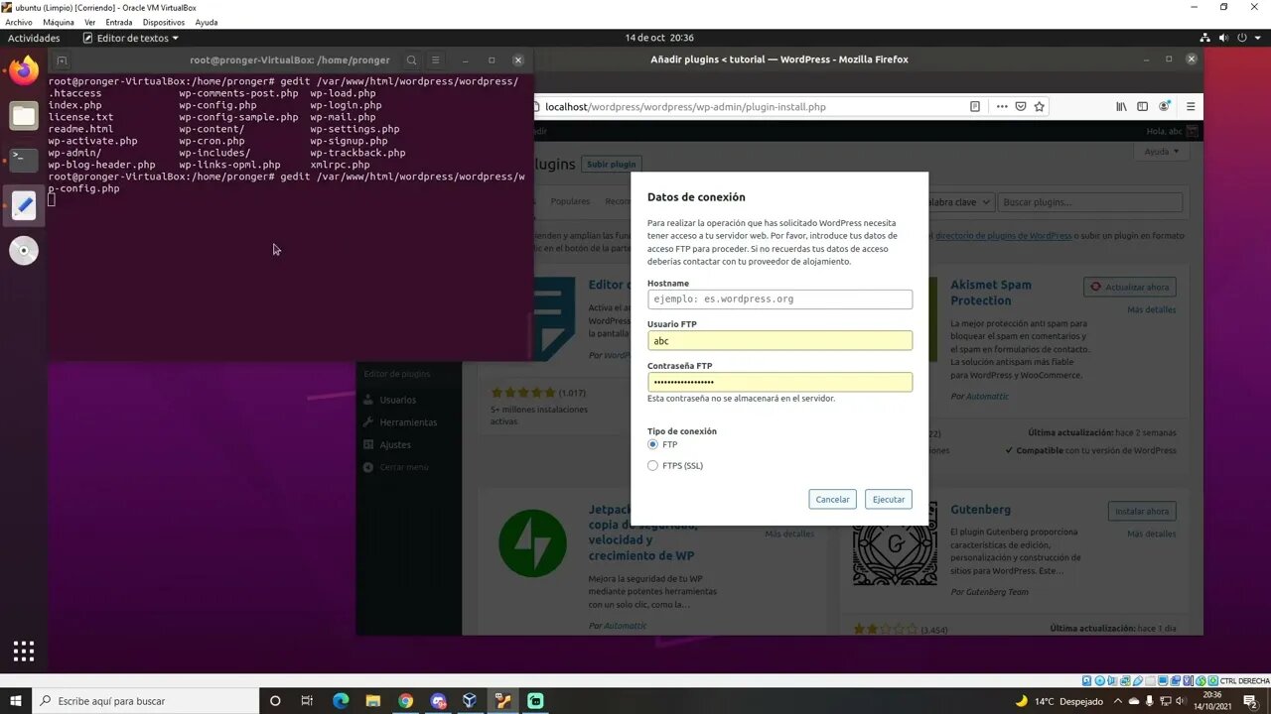Screen dimensions: 1271x714
Task: Open Más detalles link under Akismet
Action: click(1152, 309)
